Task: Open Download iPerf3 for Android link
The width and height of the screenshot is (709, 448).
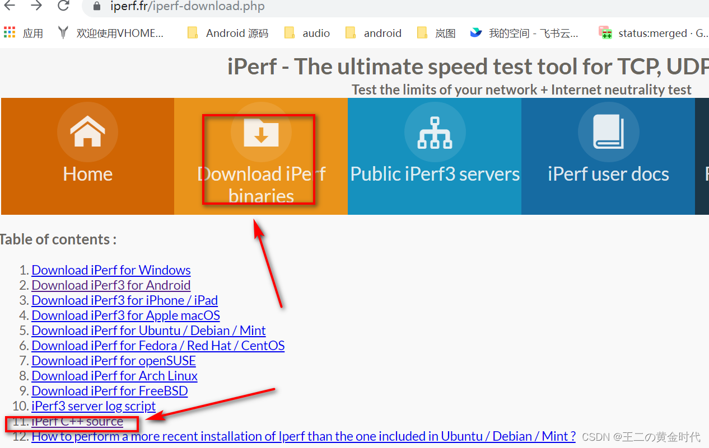Action: [111, 285]
